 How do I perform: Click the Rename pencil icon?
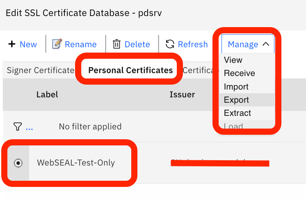tap(57, 44)
